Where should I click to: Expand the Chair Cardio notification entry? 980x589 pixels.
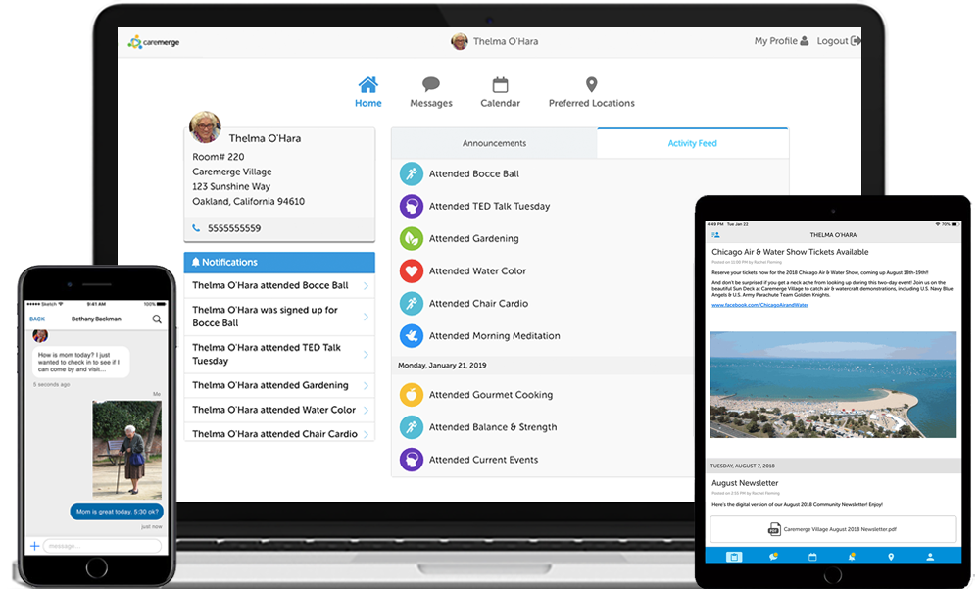coord(278,433)
